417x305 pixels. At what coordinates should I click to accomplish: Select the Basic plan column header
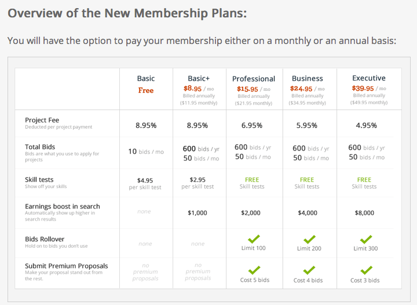(146, 79)
